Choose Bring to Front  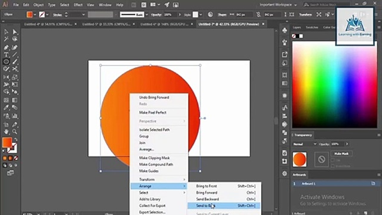(224, 186)
